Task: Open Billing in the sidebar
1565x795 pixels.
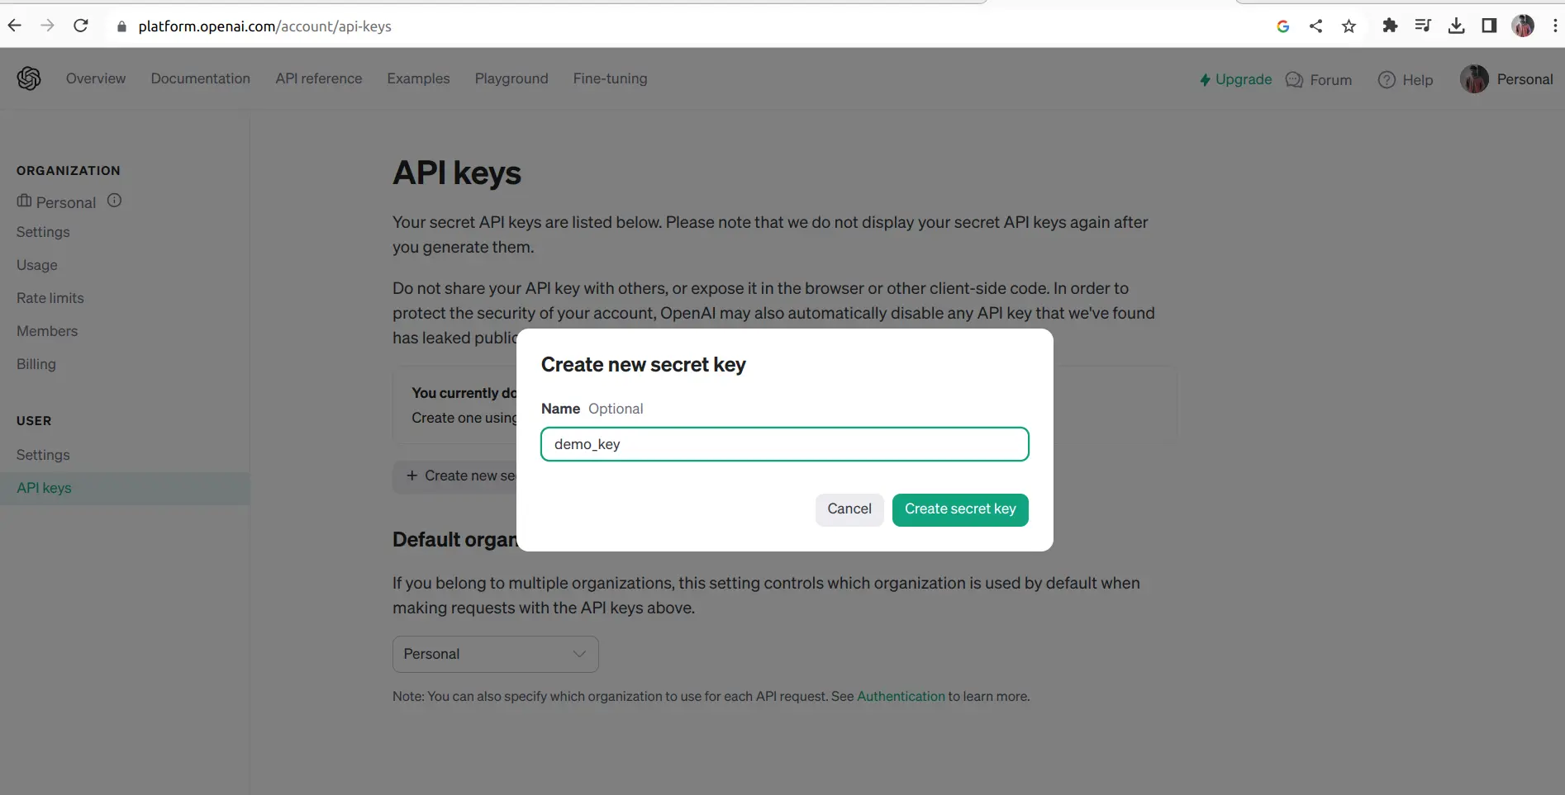Action: pyautogui.click(x=36, y=364)
